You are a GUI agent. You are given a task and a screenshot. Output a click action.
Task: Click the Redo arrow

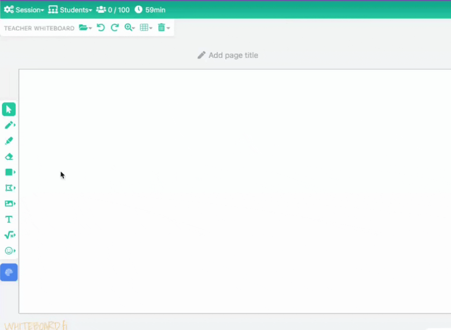(x=115, y=27)
